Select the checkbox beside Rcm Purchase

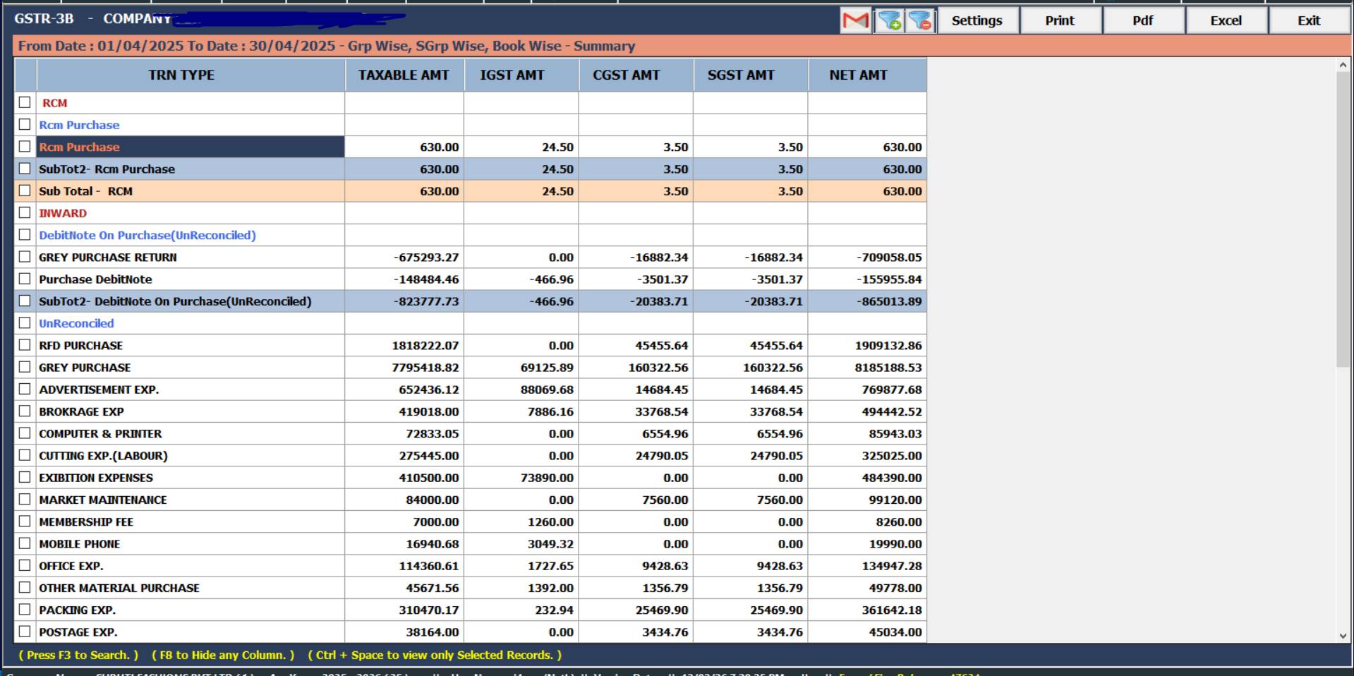point(25,125)
